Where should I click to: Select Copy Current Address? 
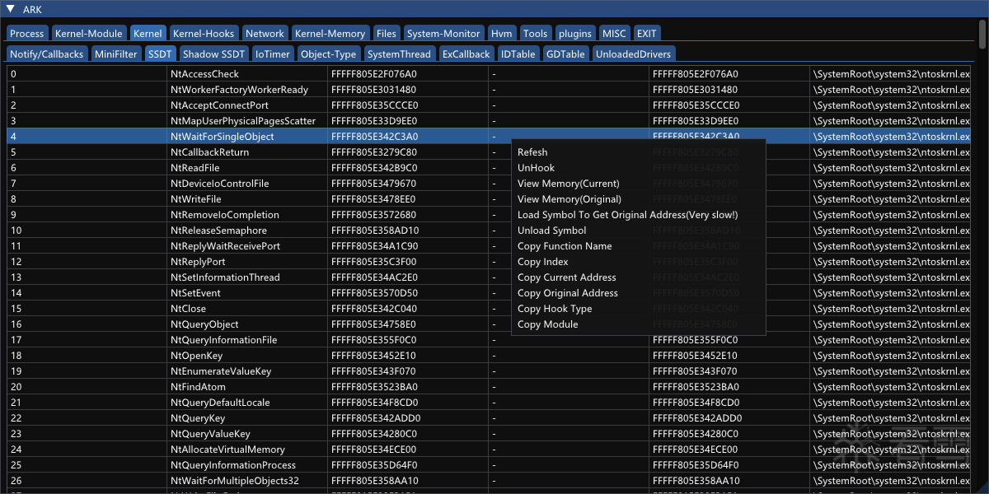click(x=639, y=277)
